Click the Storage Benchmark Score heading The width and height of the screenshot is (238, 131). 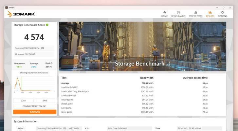(29, 25)
